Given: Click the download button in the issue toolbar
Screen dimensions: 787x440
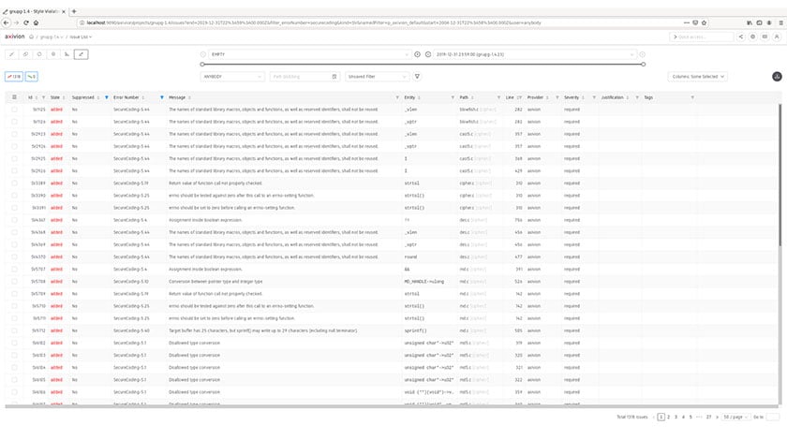Looking at the screenshot, I should 776,77.
